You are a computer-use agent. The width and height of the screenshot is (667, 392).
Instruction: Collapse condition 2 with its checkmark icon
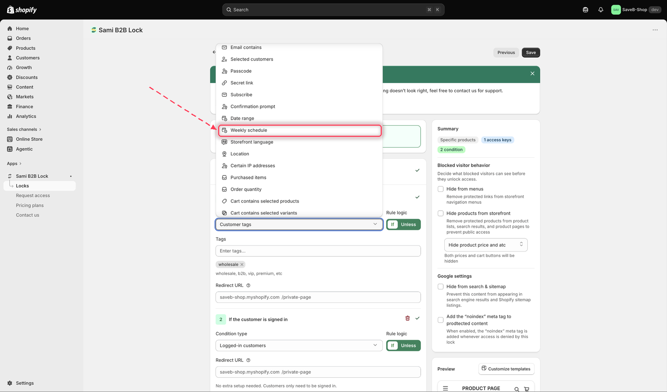[x=417, y=318]
